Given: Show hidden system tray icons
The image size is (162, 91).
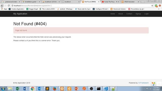Looking at the screenshot, I should click(x=144, y=89).
